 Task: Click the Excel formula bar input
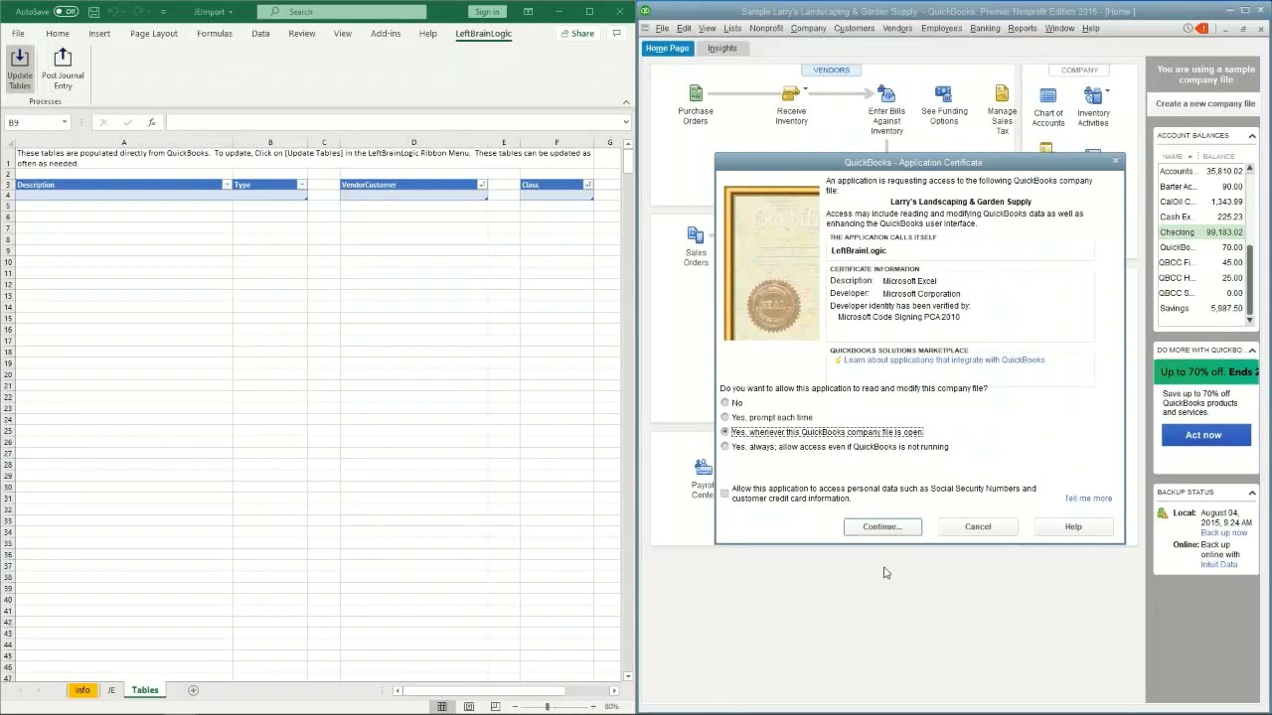pyautogui.click(x=393, y=122)
